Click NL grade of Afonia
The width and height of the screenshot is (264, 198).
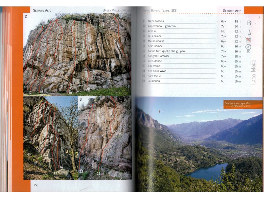[x=223, y=31]
